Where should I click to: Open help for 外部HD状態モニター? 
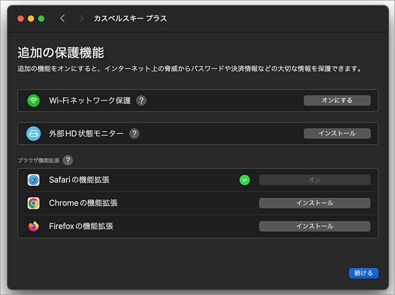tap(134, 134)
